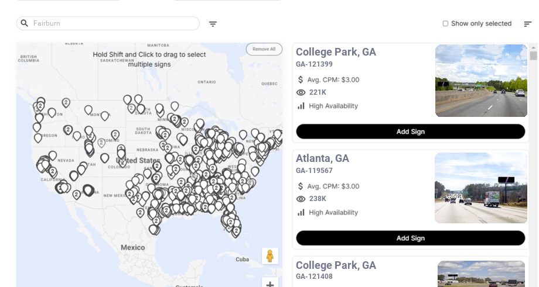Open the filter options icon beside search
Viewport: 539px width, 287px height.
coord(213,24)
